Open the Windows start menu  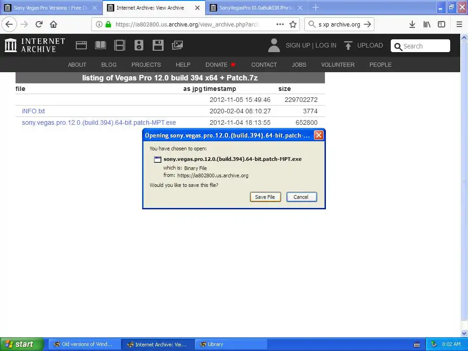pyautogui.click(x=22, y=345)
